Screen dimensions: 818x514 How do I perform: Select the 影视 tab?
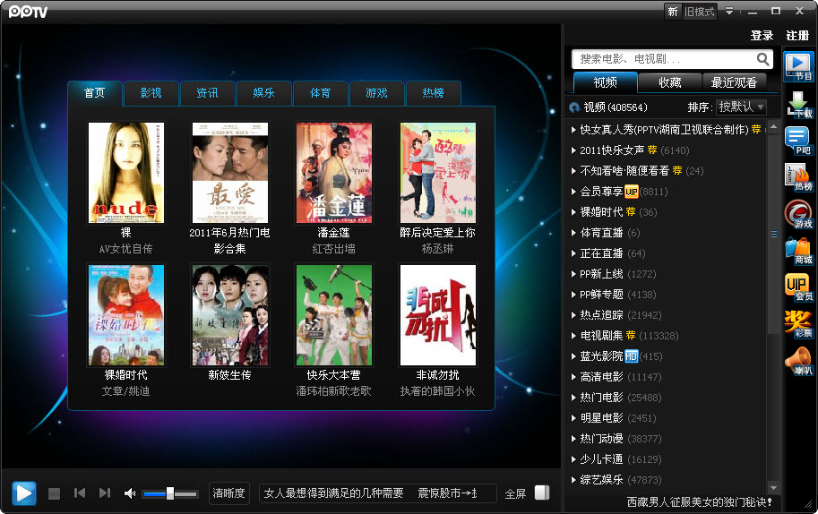[x=151, y=93]
